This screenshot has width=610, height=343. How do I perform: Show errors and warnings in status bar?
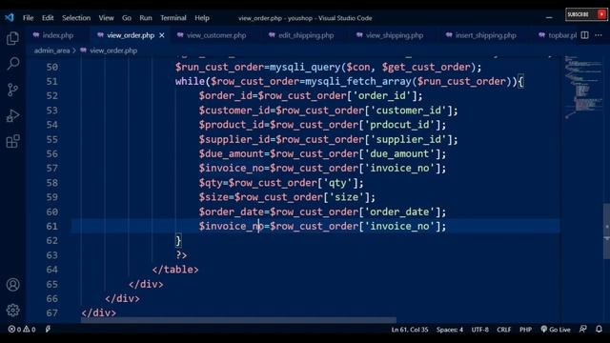pos(22,330)
